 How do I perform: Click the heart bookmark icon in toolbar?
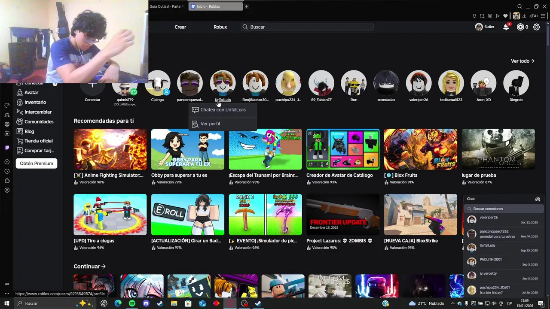pos(505,16)
